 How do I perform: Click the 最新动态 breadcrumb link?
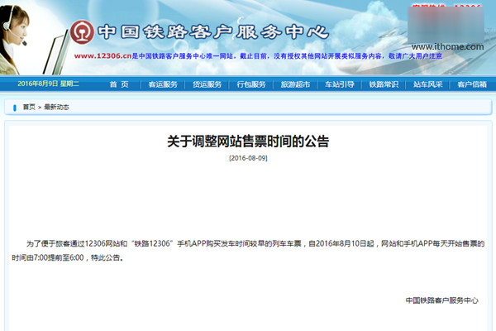coord(56,107)
